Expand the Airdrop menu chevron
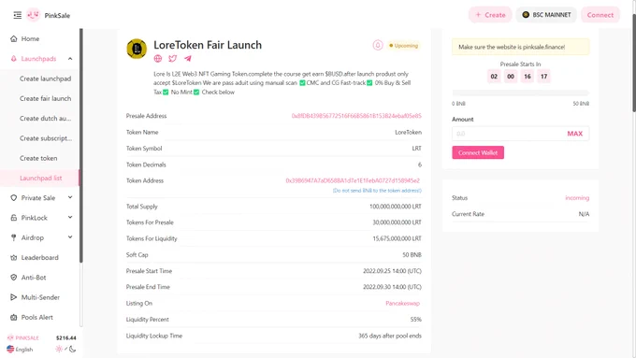Image resolution: width=636 pixels, height=358 pixels. coord(70,237)
